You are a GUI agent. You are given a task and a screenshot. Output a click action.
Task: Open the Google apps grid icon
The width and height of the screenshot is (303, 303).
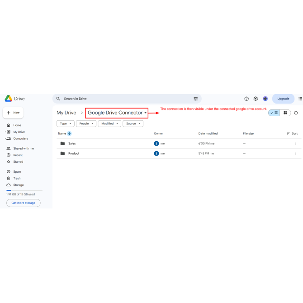(300, 99)
